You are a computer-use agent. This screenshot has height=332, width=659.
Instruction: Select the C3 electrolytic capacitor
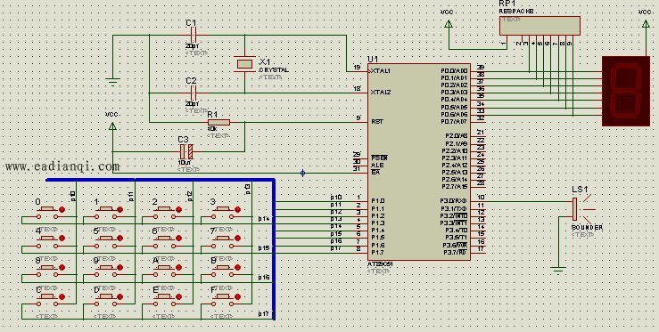pyautogui.click(x=186, y=151)
